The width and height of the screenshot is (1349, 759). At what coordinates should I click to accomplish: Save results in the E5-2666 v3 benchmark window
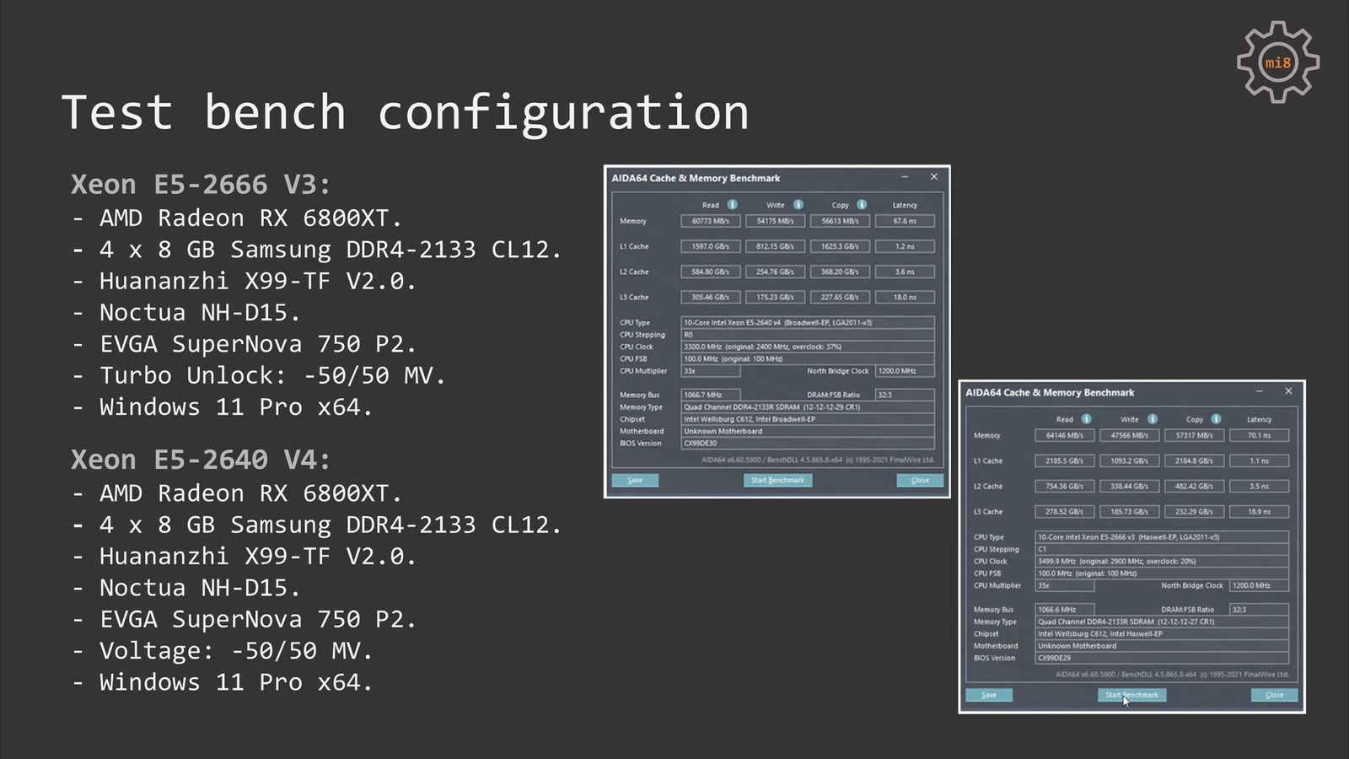989,695
